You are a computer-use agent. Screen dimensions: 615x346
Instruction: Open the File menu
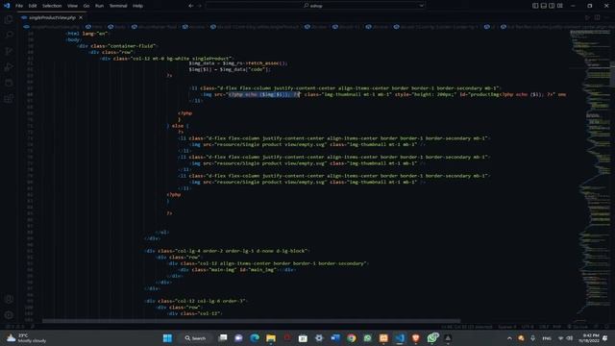pyautogui.click(x=19, y=6)
